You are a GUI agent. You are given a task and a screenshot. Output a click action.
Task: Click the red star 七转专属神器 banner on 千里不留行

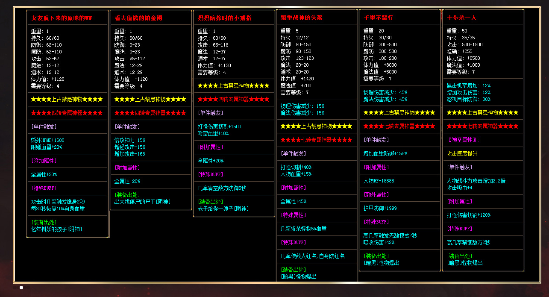399,126
